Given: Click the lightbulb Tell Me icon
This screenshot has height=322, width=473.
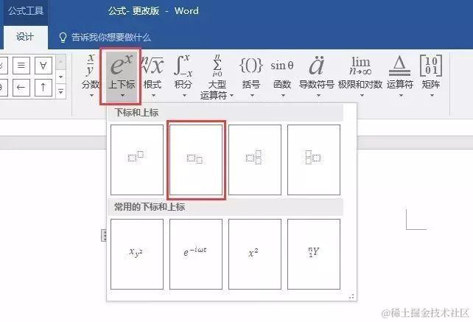Looking at the screenshot, I should click(x=63, y=38).
